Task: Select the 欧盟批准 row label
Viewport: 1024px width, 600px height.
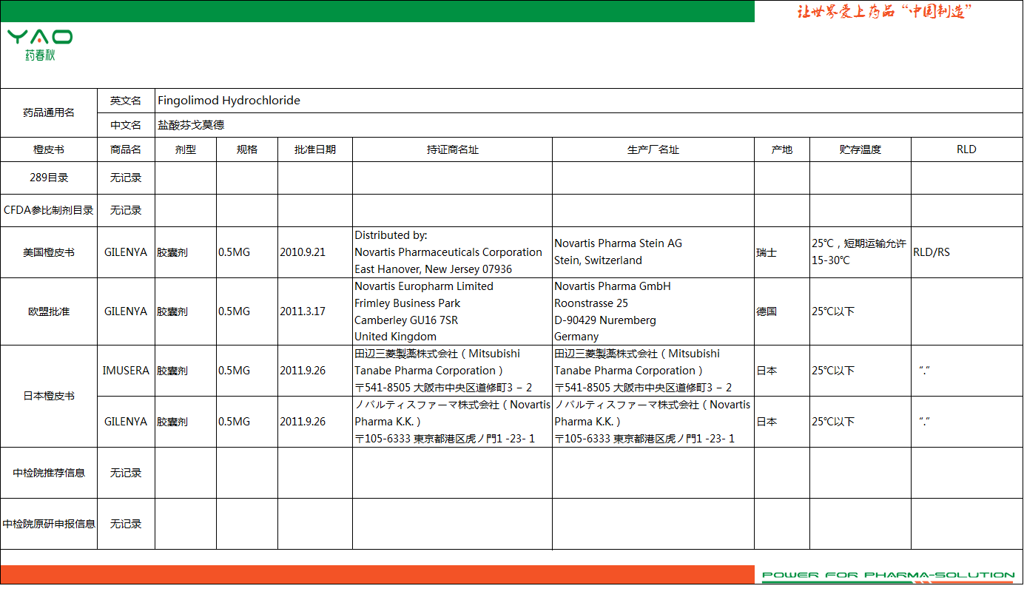Action: pos(49,311)
